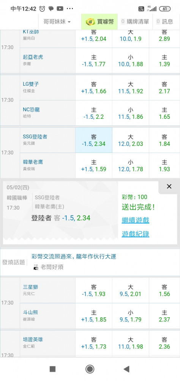Tap Android home circle button
Screen dimensions: 180x381
point(90,369)
